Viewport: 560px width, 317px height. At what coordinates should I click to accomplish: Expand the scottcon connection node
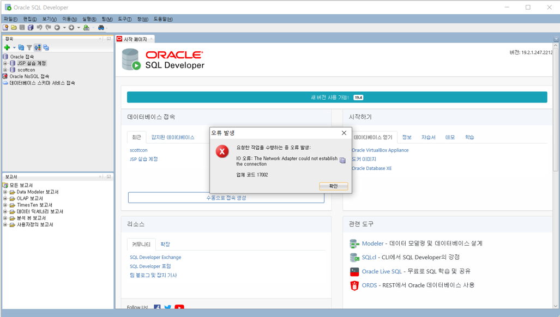[x=5, y=70]
